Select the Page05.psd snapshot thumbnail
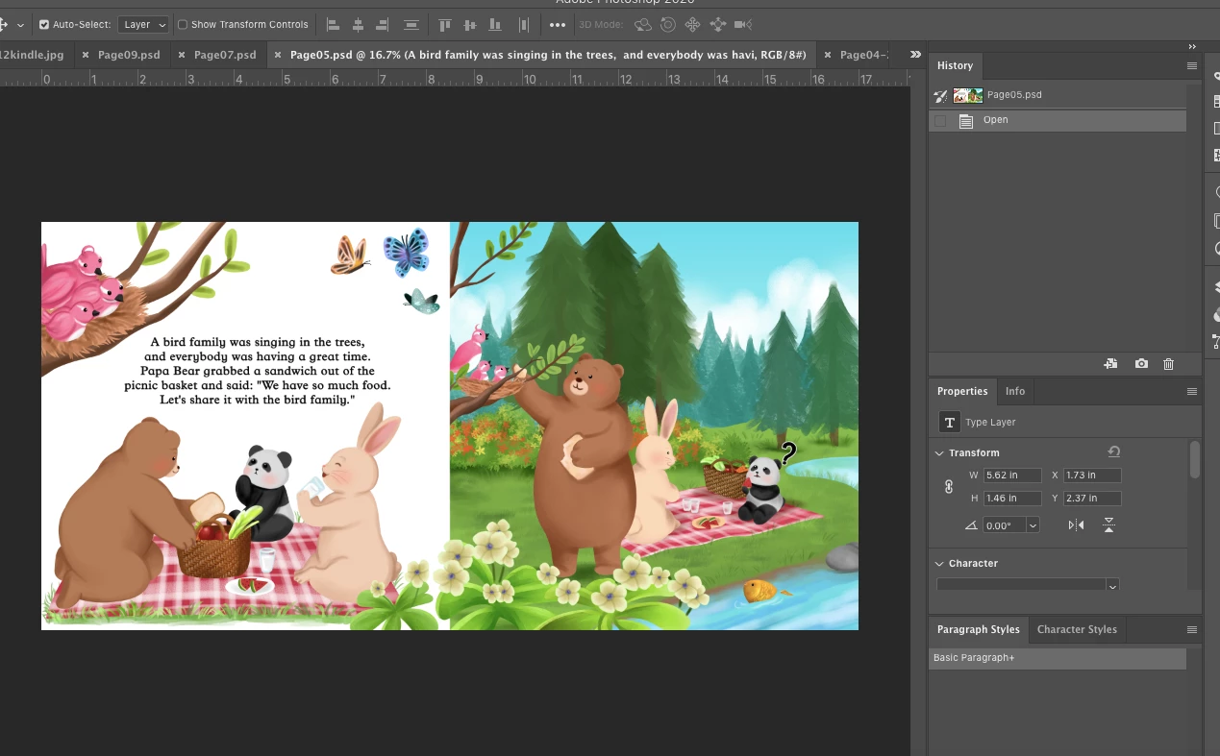This screenshot has width=1220, height=756. (x=968, y=95)
